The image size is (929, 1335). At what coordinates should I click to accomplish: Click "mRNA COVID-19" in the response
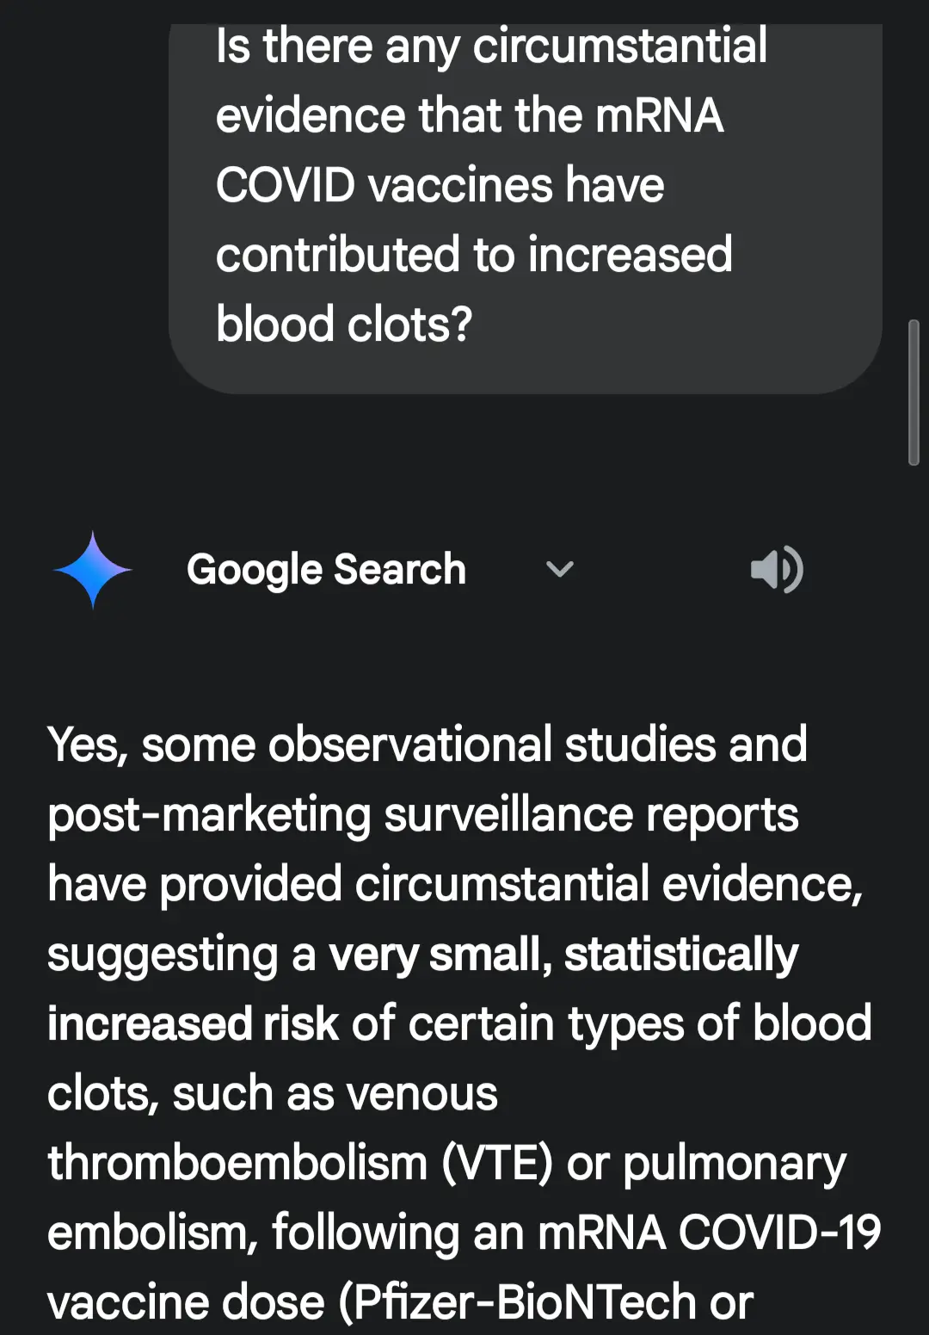click(709, 1233)
